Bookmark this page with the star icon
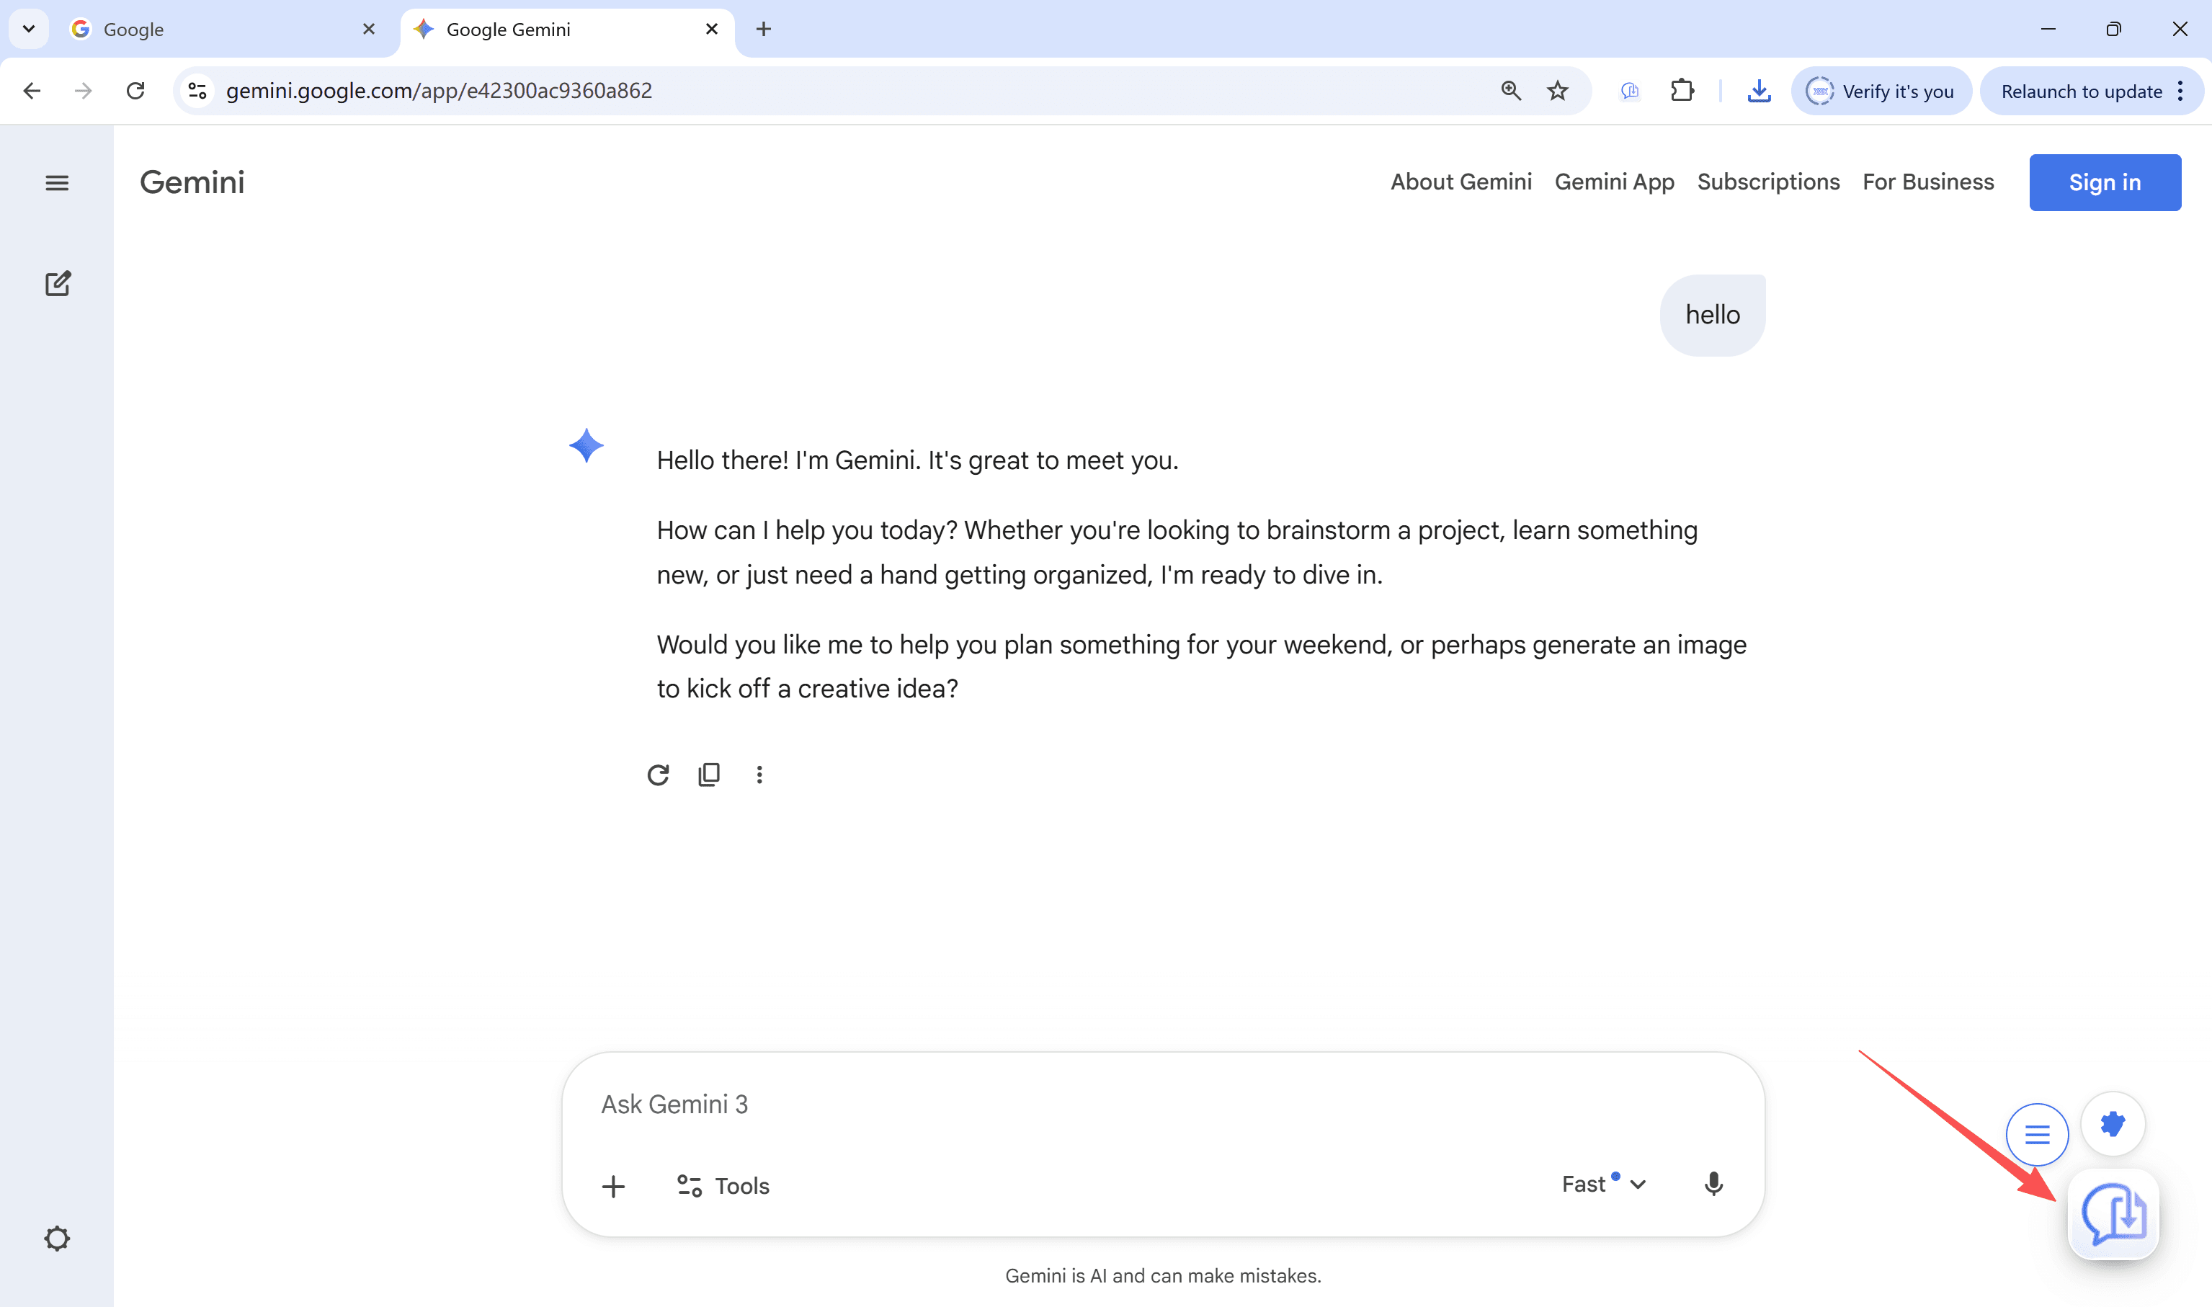 (x=1558, y=91)
